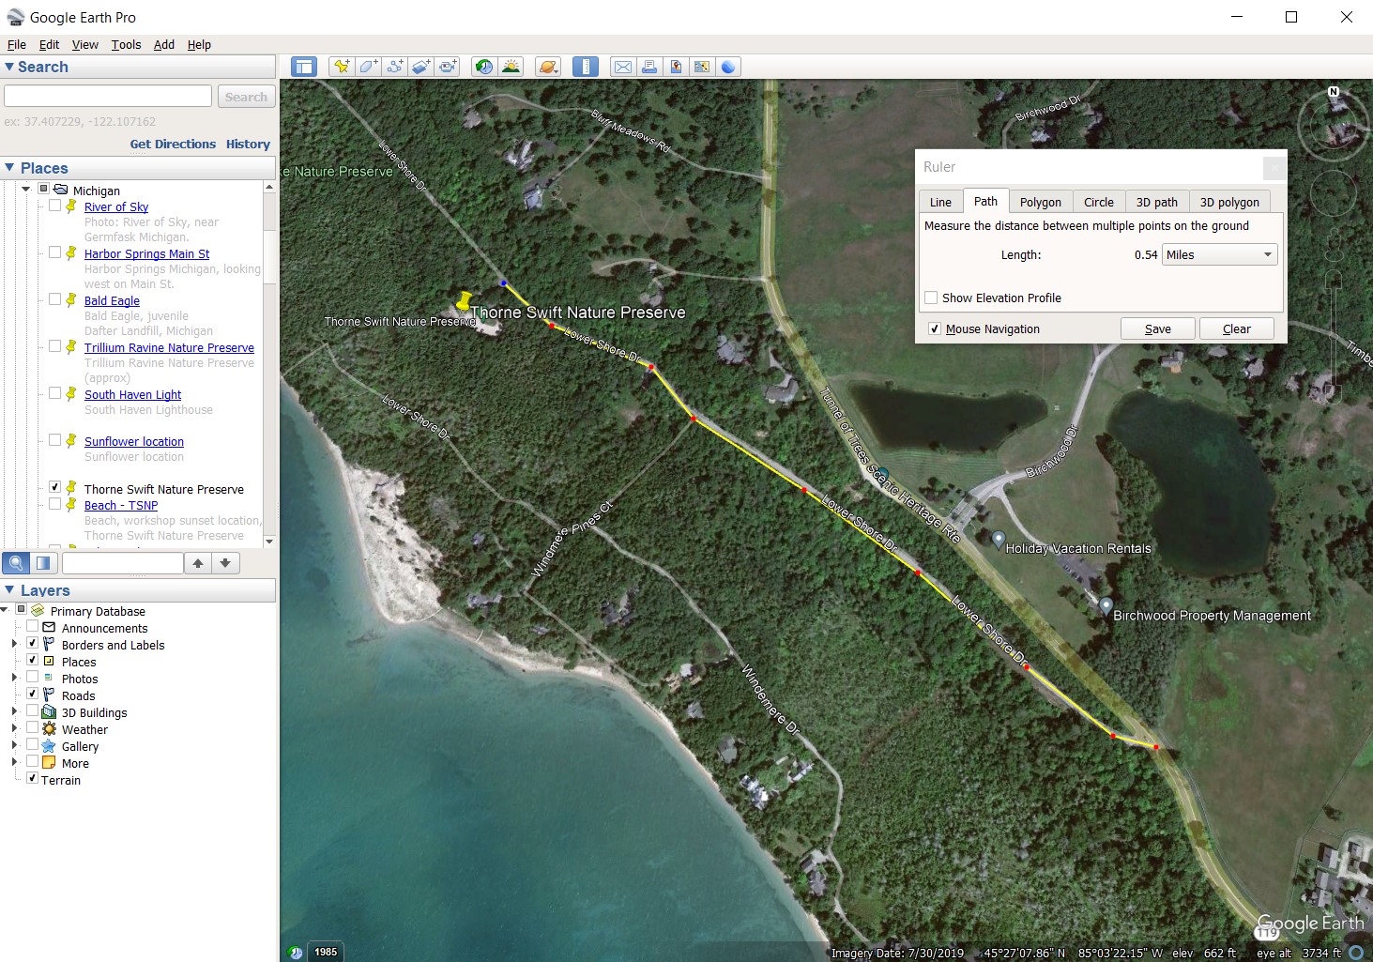Viewport: 1373px width, 962px height.
Task: Select the Add Image Overlay tool
Action: click(420, 67)
